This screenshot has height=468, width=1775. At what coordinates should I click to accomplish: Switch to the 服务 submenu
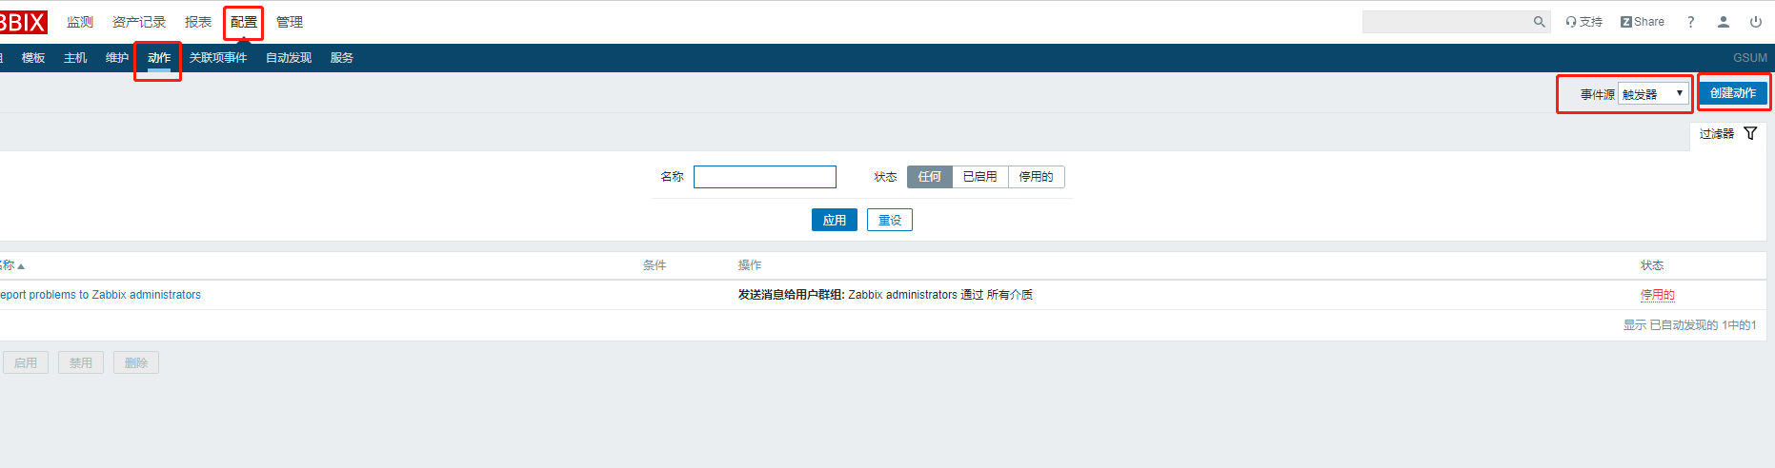[342, 58]
